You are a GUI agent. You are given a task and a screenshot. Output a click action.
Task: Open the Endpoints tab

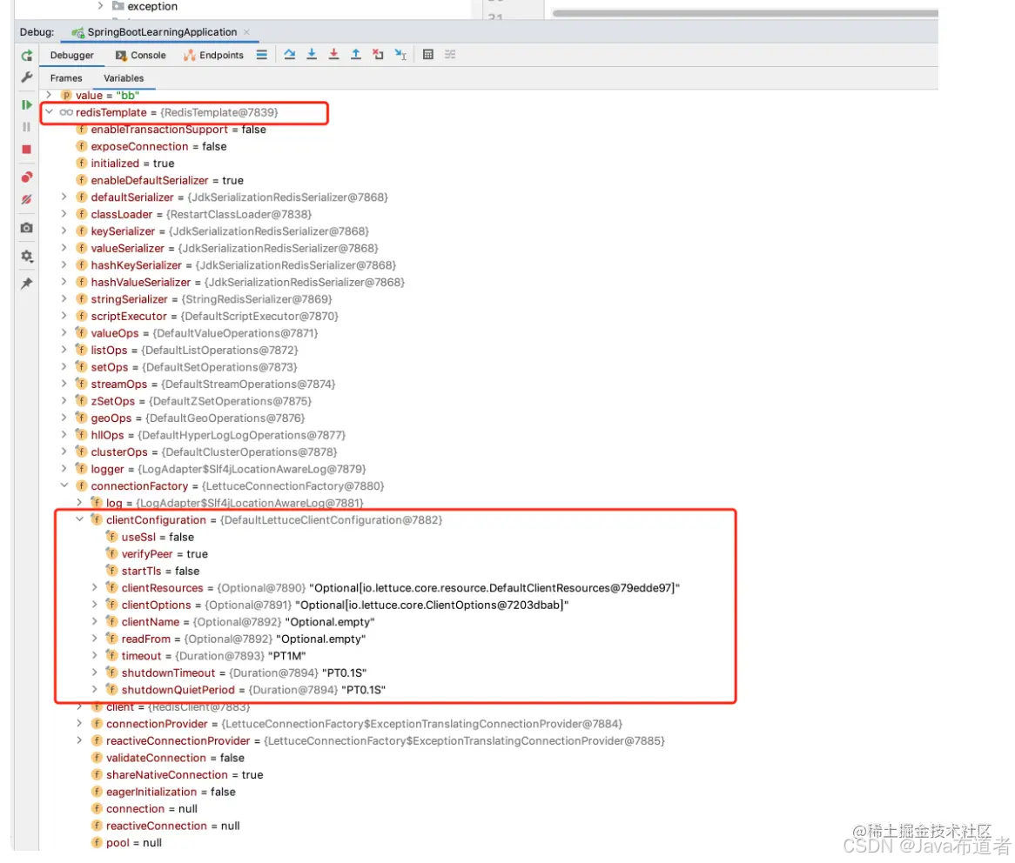(x=213, y=55)
